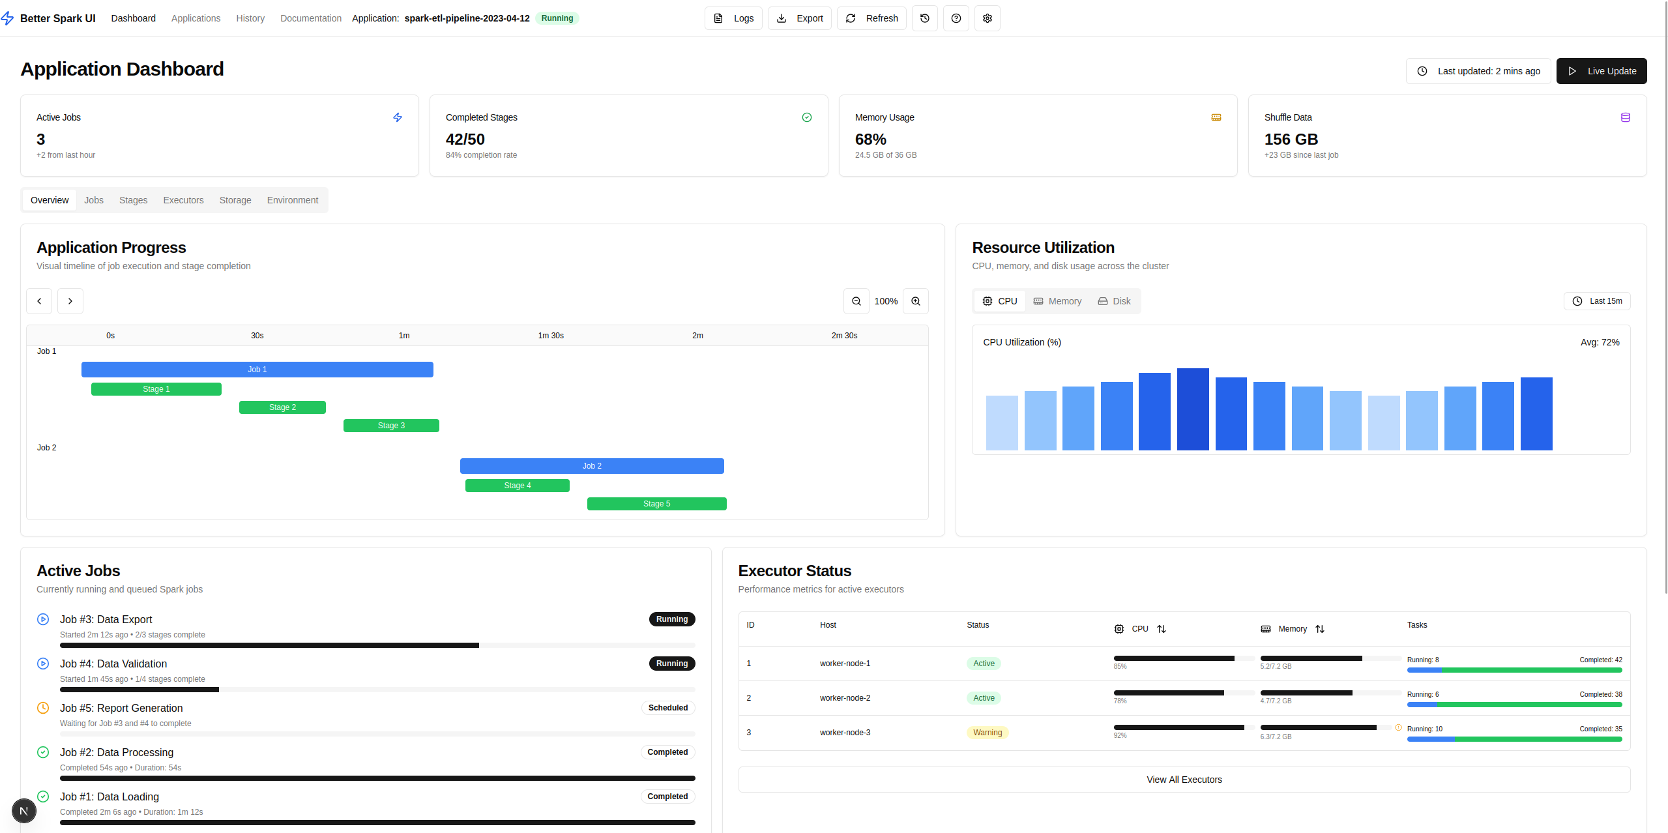The image size is (1668, 833).
Task: Zoom in the timeline with plus magnifier
Action: (916, 301)
